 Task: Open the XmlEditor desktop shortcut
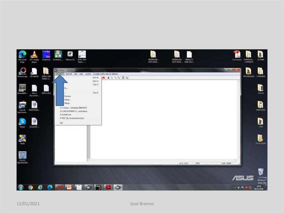[58, 55]
